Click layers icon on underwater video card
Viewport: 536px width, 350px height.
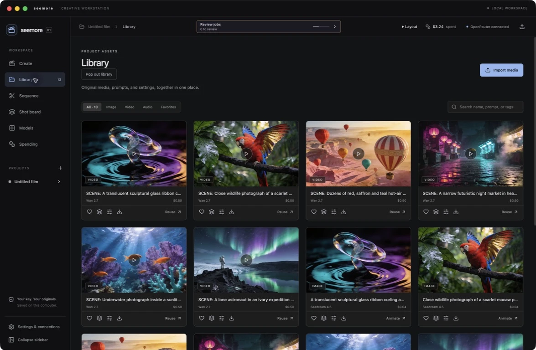[99, 318]
